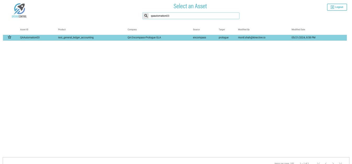Sort by the Product column header

pos(62,30)
